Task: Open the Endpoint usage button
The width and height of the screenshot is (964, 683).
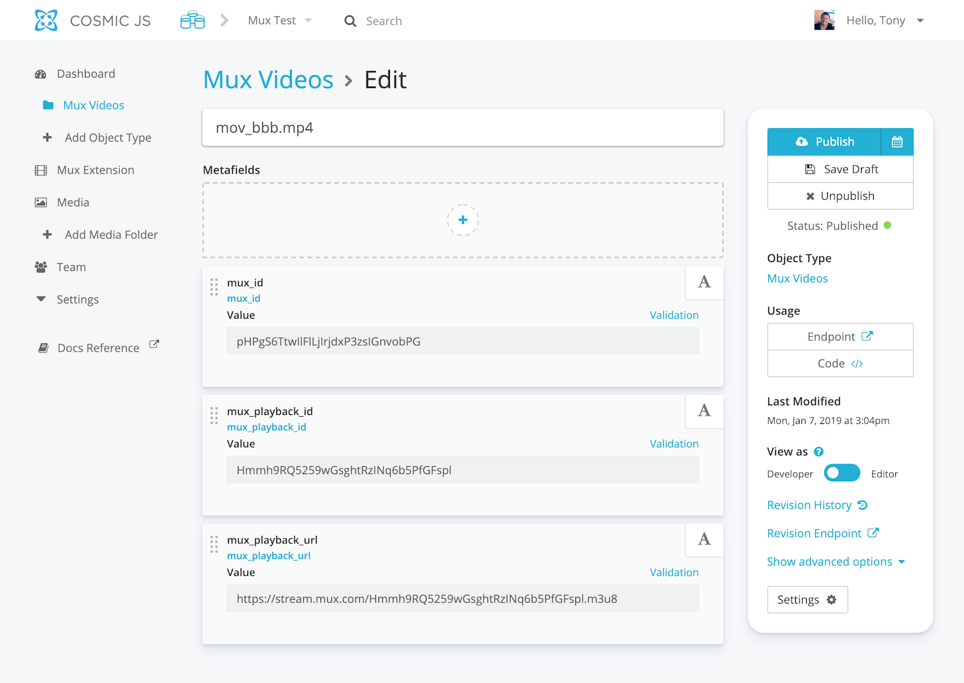Action: pyautogui.click(x=840, y=337)
